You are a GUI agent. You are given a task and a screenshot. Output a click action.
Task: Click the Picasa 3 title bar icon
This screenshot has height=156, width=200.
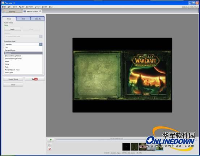3,3
